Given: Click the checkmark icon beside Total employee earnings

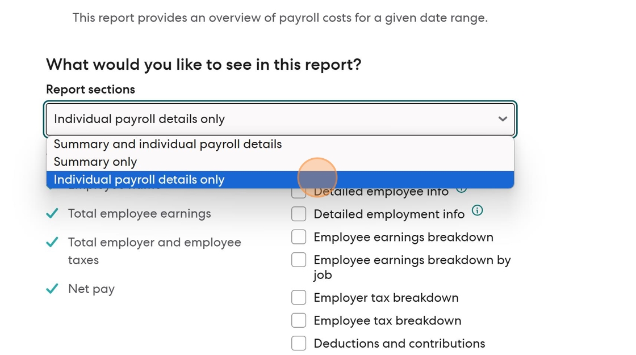Looking at the screenshot, I should (52, 214).
